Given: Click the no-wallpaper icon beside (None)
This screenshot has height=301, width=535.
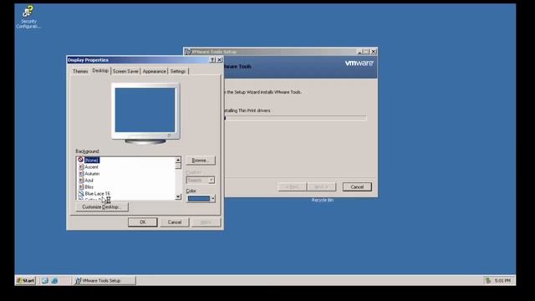Looking at the screenshot, I should pos(81,160).
